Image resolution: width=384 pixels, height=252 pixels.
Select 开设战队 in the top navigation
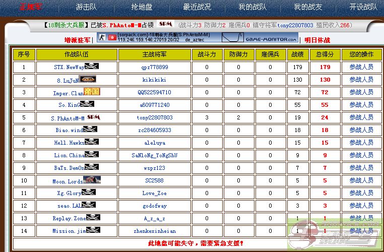363,7
